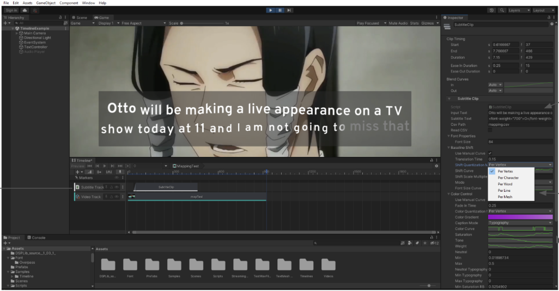
Task: Toggle the Read CSV checkbox
Action: pos(490,130)
